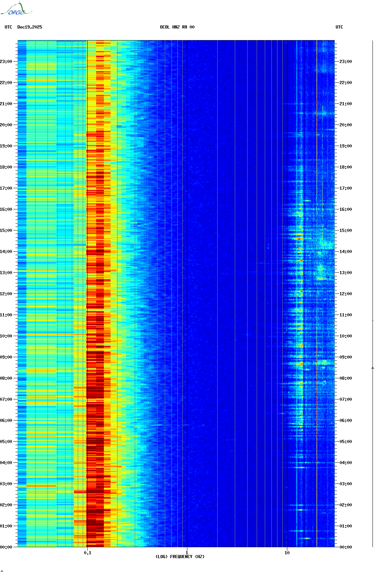The height and width of the screenshot is (575, 388).
Task: Click the 00:00 label on the right axis
Action: pos(346,547)
